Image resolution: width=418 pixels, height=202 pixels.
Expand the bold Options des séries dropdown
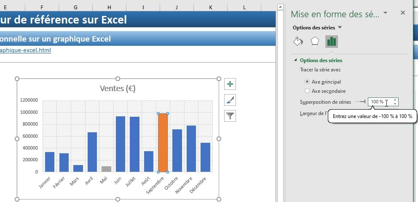[340, 28]
